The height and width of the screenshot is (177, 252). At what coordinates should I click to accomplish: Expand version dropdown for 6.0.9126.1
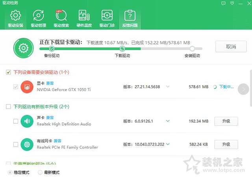168,121
